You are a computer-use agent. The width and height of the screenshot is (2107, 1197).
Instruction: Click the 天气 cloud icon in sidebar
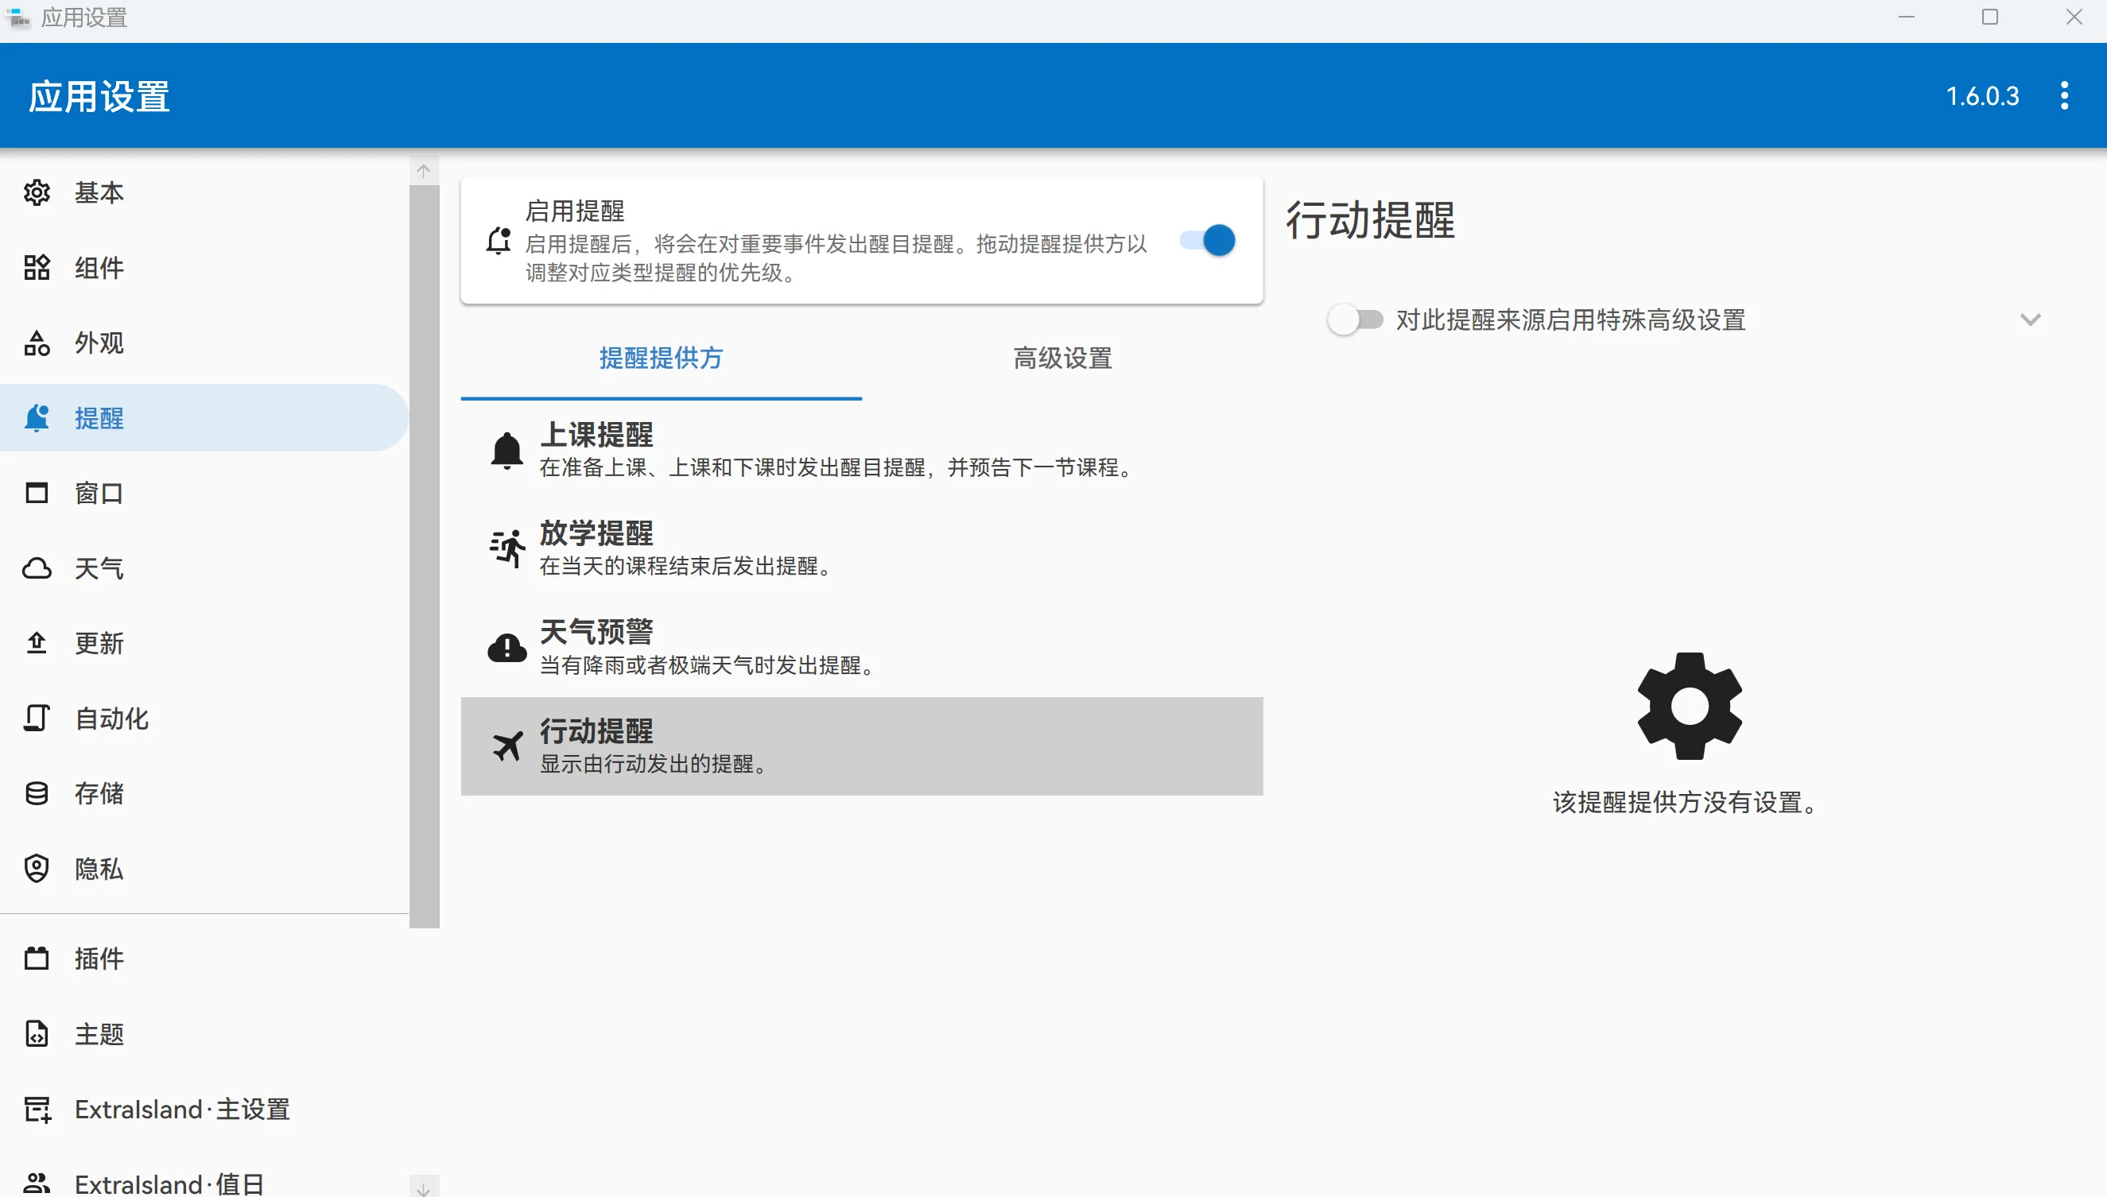[37, 568]
